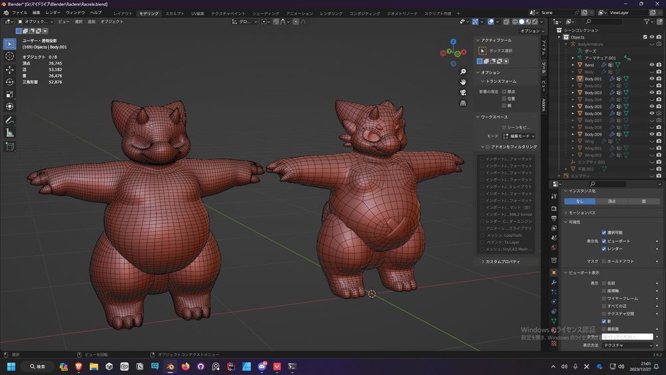Open the World properties tab icon
The image size is (666, 375).
[x=554, y=248]
